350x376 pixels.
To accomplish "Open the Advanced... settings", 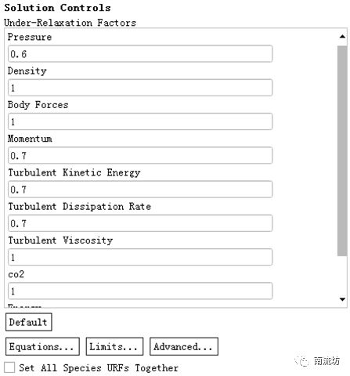I will pos(184,346).
